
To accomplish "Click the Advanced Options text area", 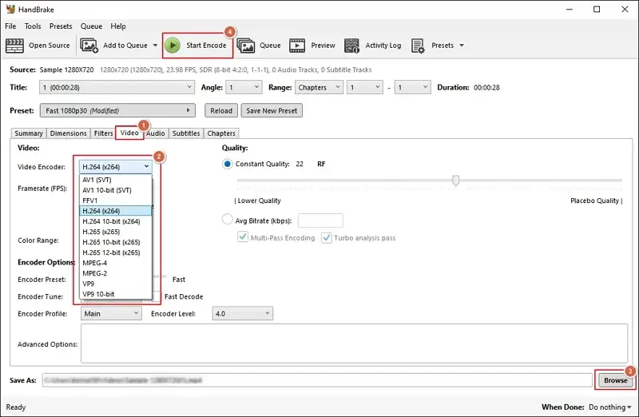I will [x=354, y=344].
